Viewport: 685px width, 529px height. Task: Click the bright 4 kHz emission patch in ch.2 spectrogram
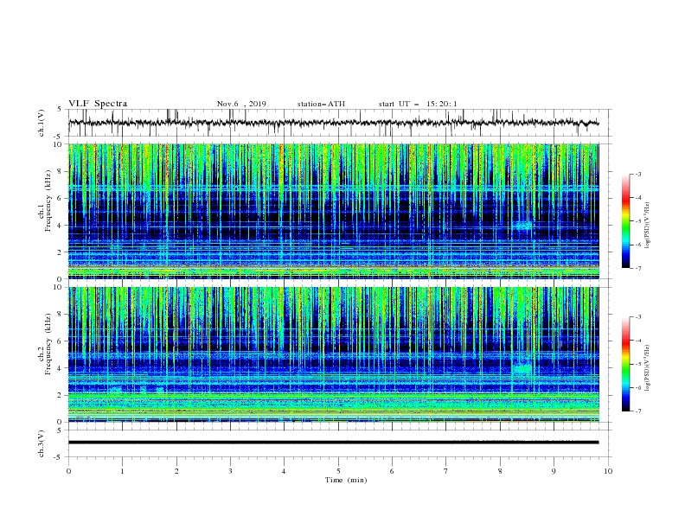(522, 368)
